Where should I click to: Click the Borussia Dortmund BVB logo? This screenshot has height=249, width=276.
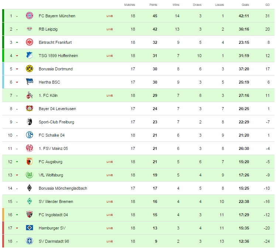click(x=30, y=69)
